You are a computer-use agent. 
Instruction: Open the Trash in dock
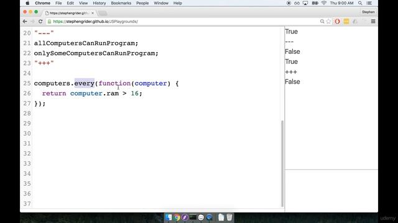pyautogui.click(x=229, y=217)
